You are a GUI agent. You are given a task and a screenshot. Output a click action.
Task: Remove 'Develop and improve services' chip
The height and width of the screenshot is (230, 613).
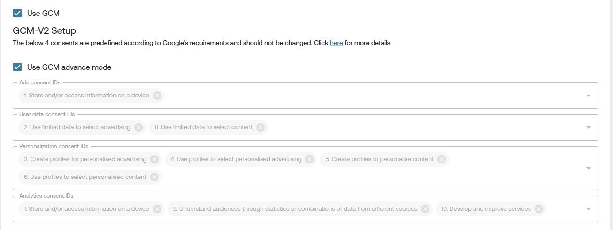(x=539, y=209)
